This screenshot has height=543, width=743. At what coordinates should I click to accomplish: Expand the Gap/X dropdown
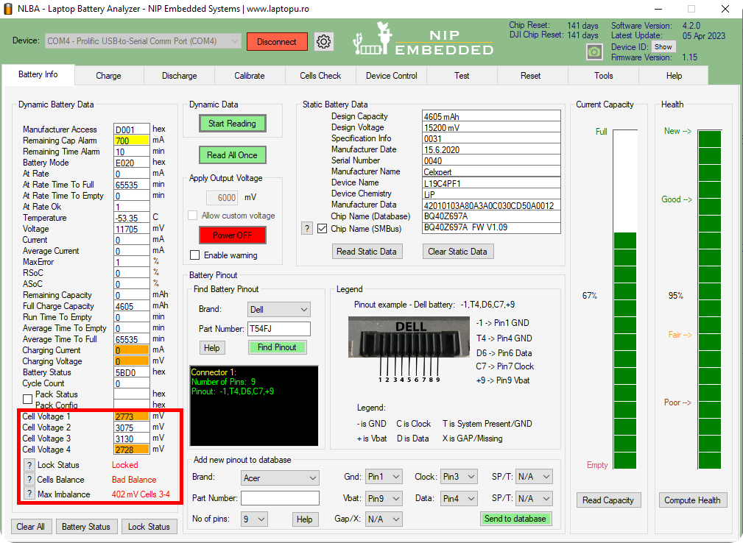click(x=384, y=519)
